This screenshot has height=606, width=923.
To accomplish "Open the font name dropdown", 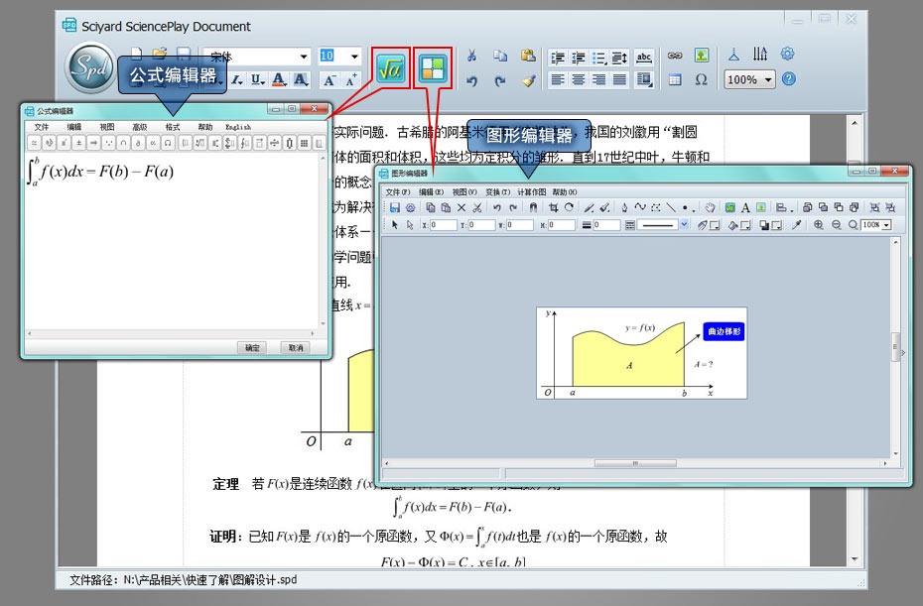I will [x=304, y=57].
